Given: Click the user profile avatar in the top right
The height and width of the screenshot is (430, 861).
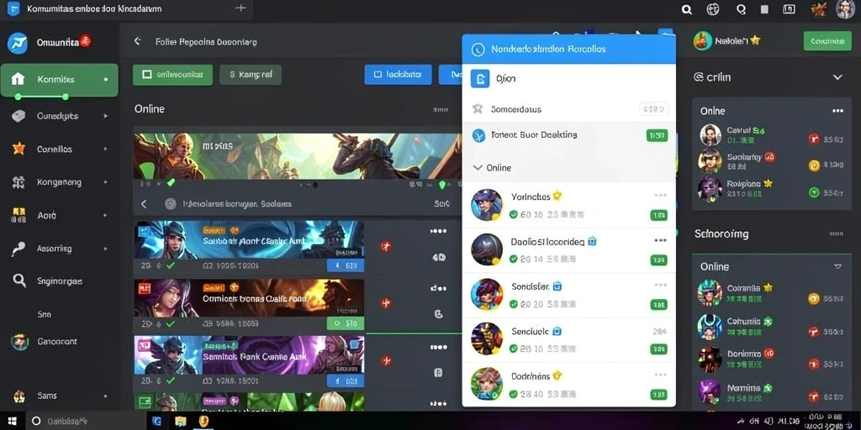Looking at the screenshot, I should (845, 9).
